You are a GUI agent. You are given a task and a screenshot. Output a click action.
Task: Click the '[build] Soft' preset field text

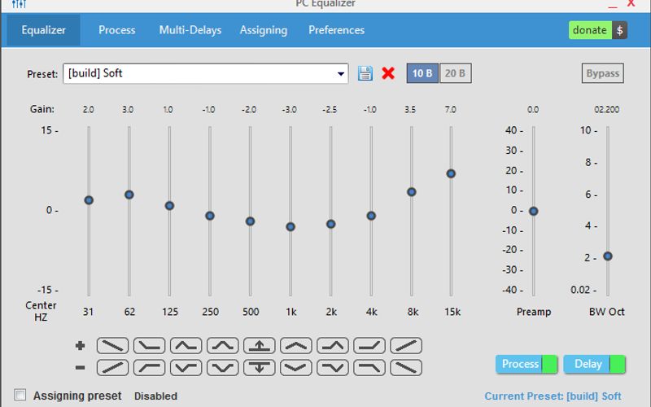95,73
